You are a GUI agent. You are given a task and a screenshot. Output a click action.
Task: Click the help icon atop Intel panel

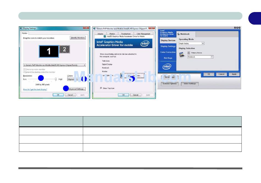coord(237,28)
